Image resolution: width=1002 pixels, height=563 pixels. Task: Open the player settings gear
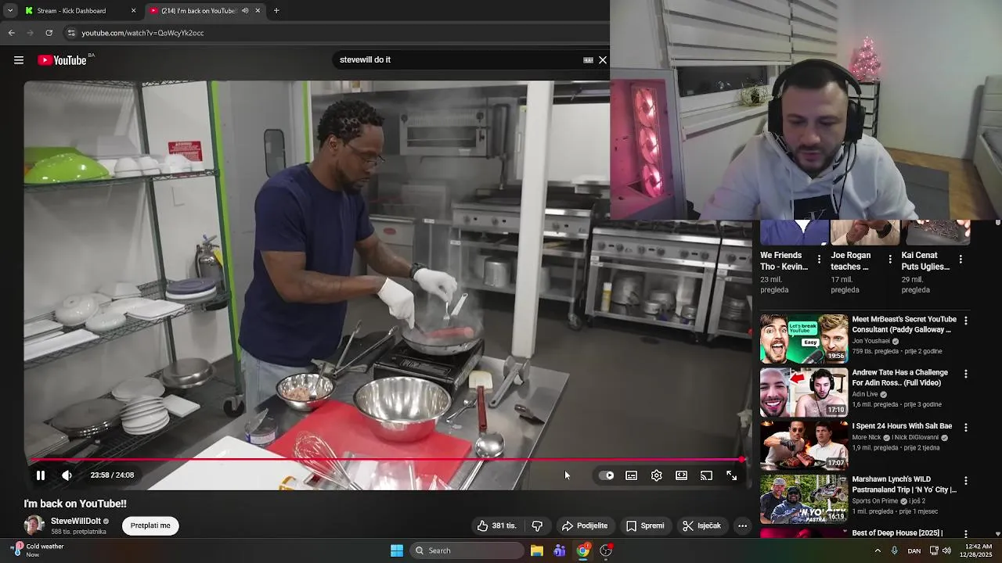pos(657,475)
